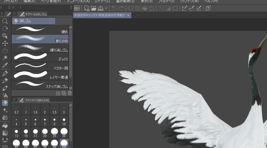Click the single left chevron above sub tool panel
This screenshot has width=267, height=148.
pos(20,7)
